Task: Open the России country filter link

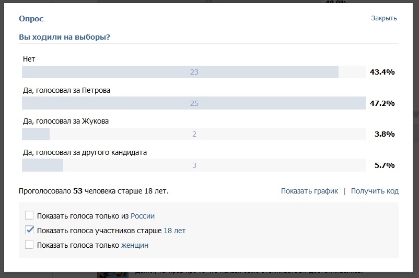Action: click(x=143, y=216)
